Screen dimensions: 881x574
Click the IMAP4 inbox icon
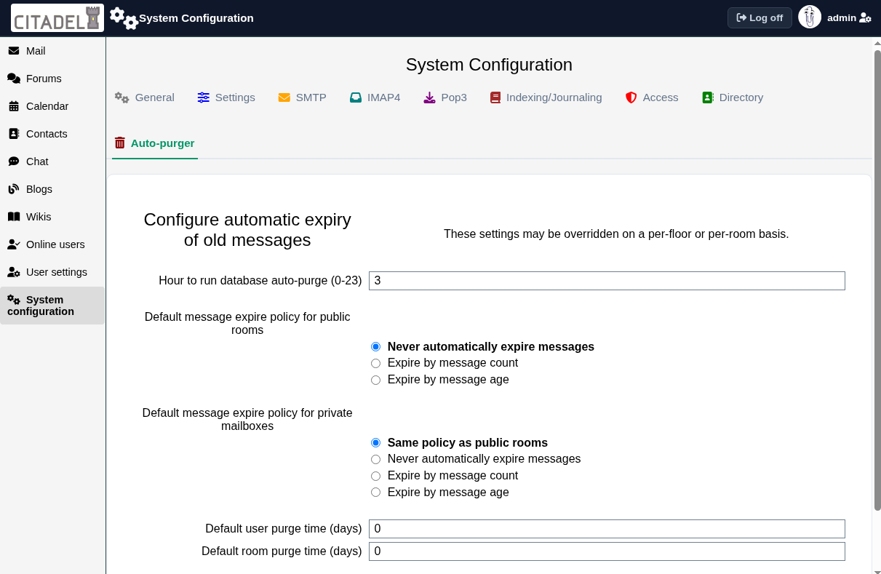[x=356, y=97]
